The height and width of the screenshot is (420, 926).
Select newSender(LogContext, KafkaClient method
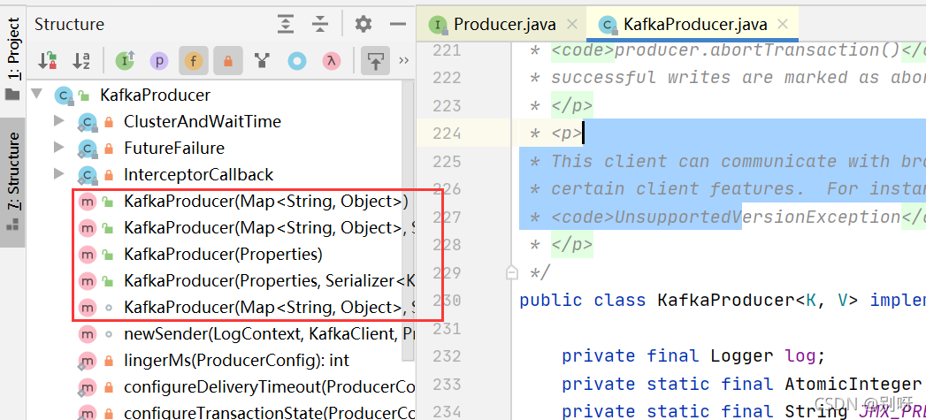(269, 333)
